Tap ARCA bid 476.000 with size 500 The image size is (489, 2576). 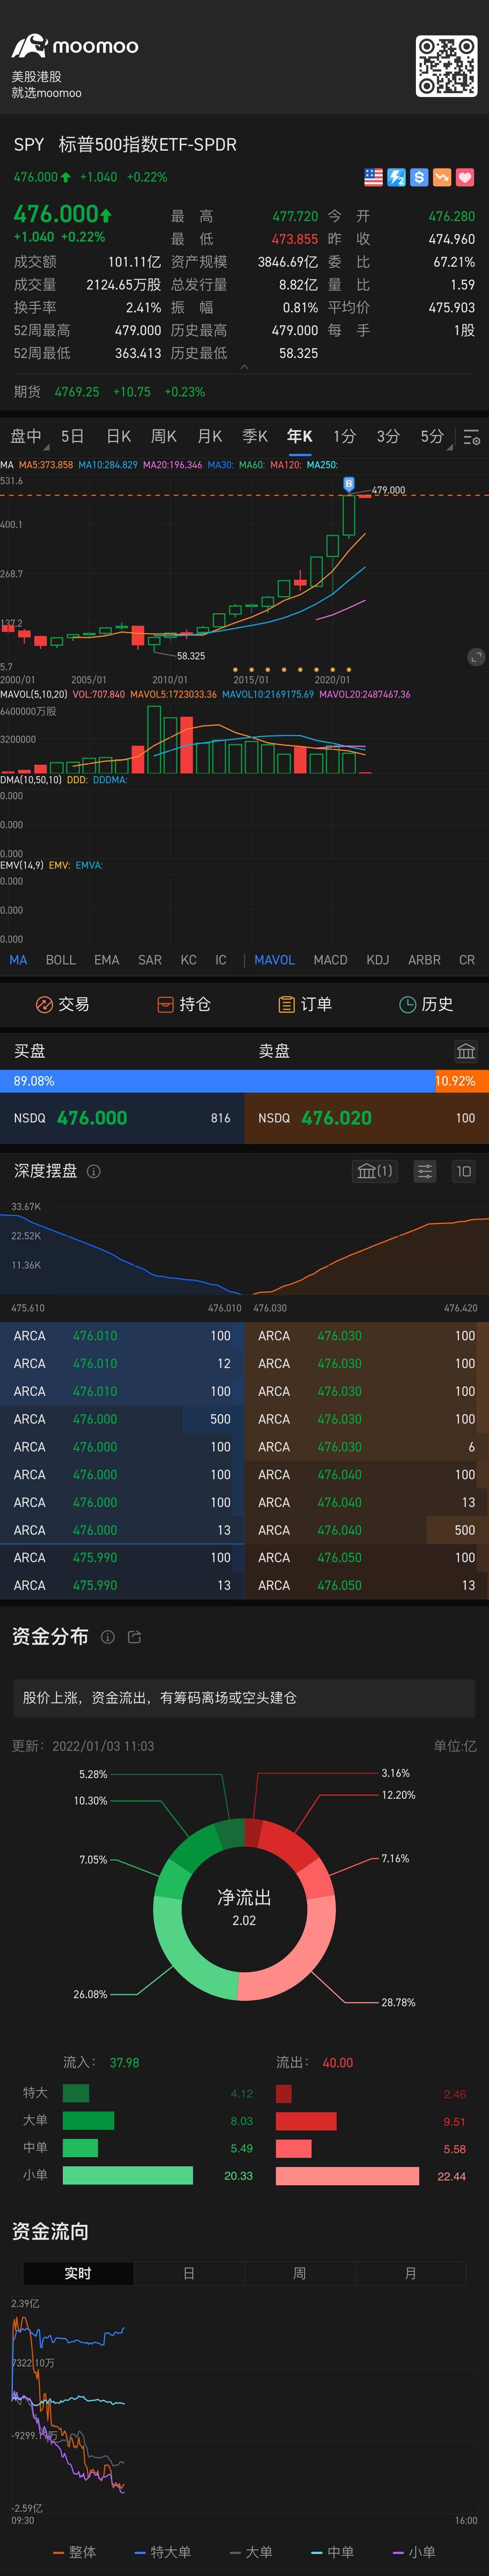click(x=122, y=1419)
